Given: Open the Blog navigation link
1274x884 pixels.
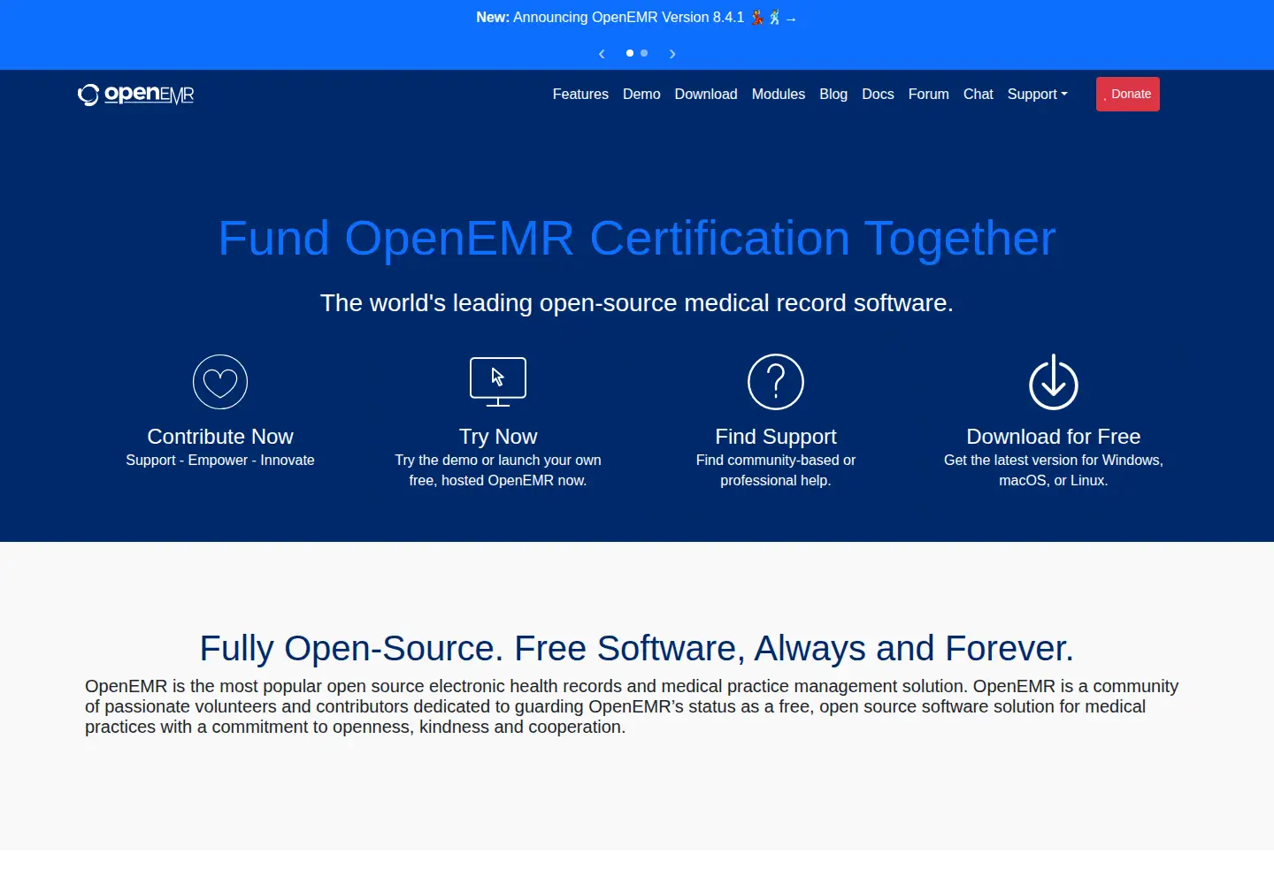Looking at the screenshot, I should tap(833, 95).
